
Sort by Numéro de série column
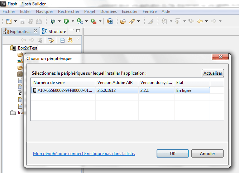(x=63, y=83)
